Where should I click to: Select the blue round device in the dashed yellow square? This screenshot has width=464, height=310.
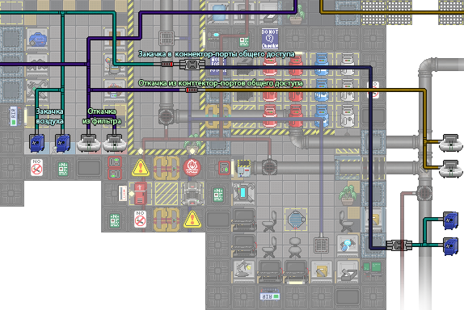[296, 220]
